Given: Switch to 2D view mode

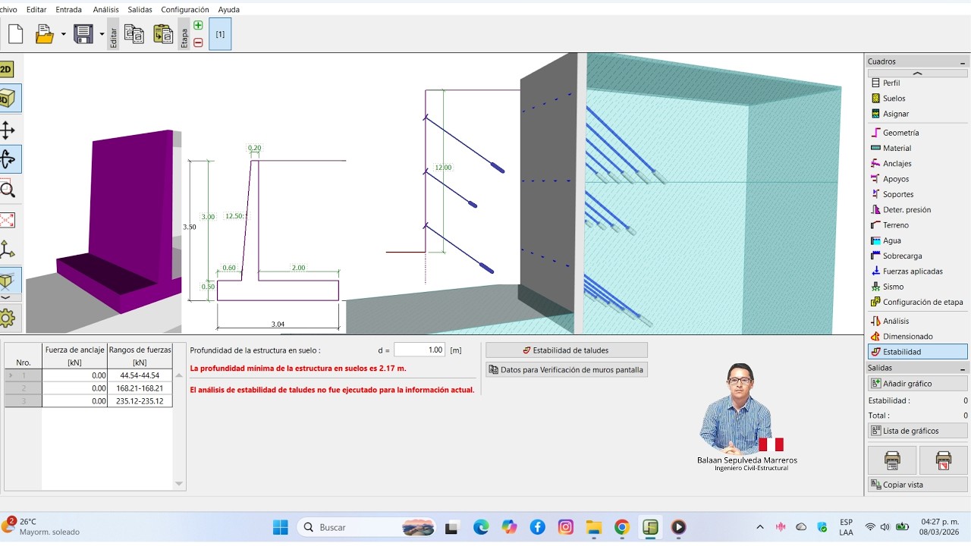Looking at the screenshot, I should 6,70.
